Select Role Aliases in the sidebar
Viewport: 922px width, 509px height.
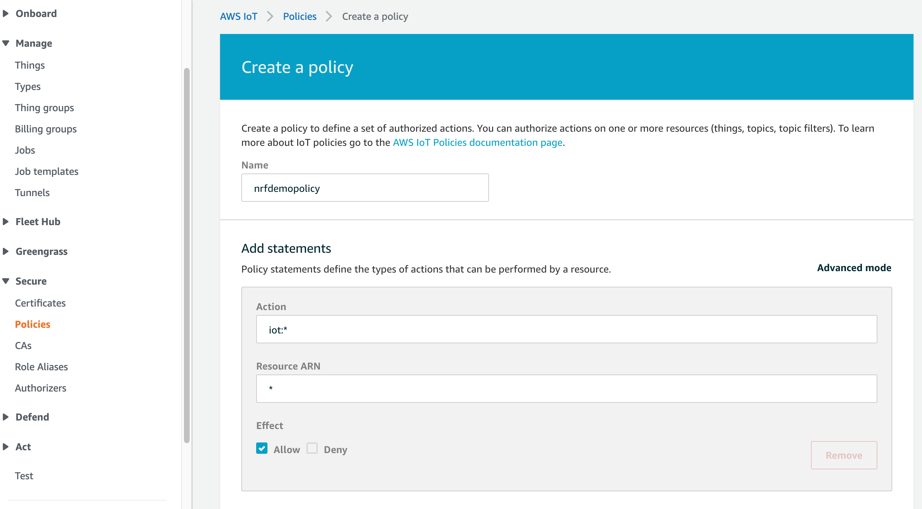[41, 366]
